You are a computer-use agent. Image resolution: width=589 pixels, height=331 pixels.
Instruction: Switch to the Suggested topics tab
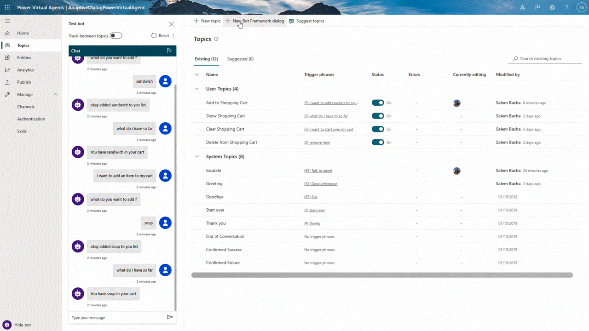(x=240, y=59)
